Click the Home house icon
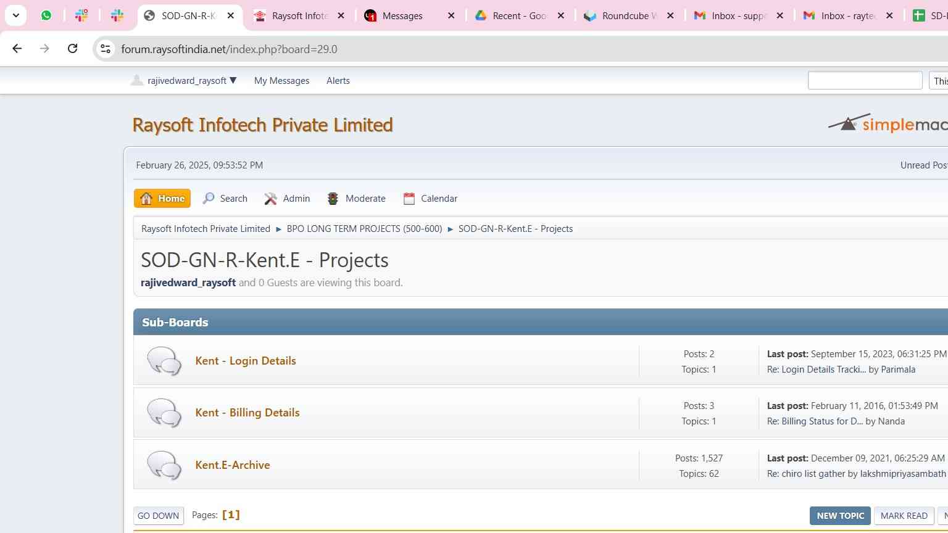Screen dimensions: 948x533 click(146, 199)
